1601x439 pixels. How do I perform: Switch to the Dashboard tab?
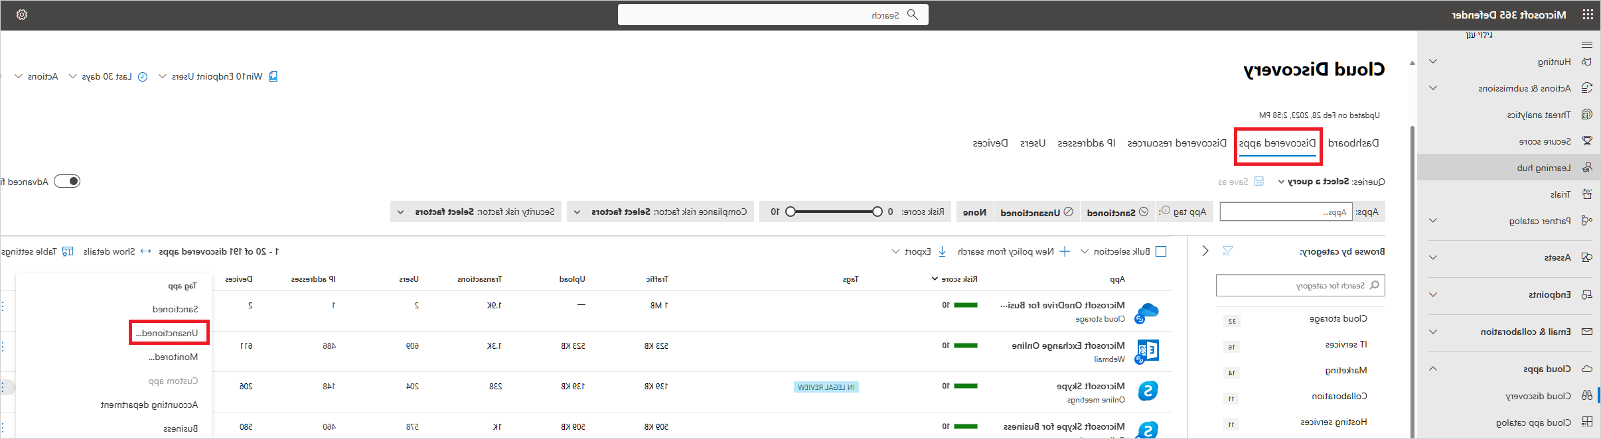[x=1353, y=143]
